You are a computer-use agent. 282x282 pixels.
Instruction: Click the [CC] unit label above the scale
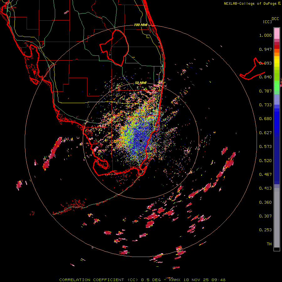tap(268, 22)
